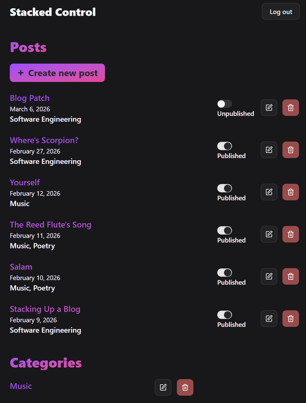Click the delete icon for Blog Patch

coord(290,107)
